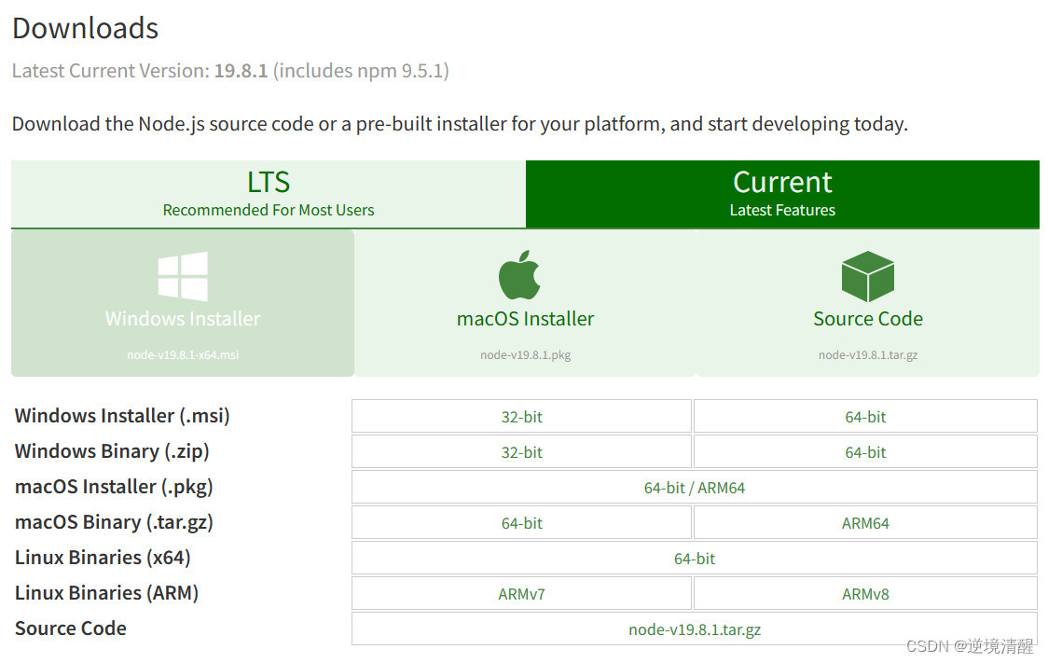The width and height of the screenshot is (1048, 663).
Task: Switch to the LTS tab
Action: point(269,194)
